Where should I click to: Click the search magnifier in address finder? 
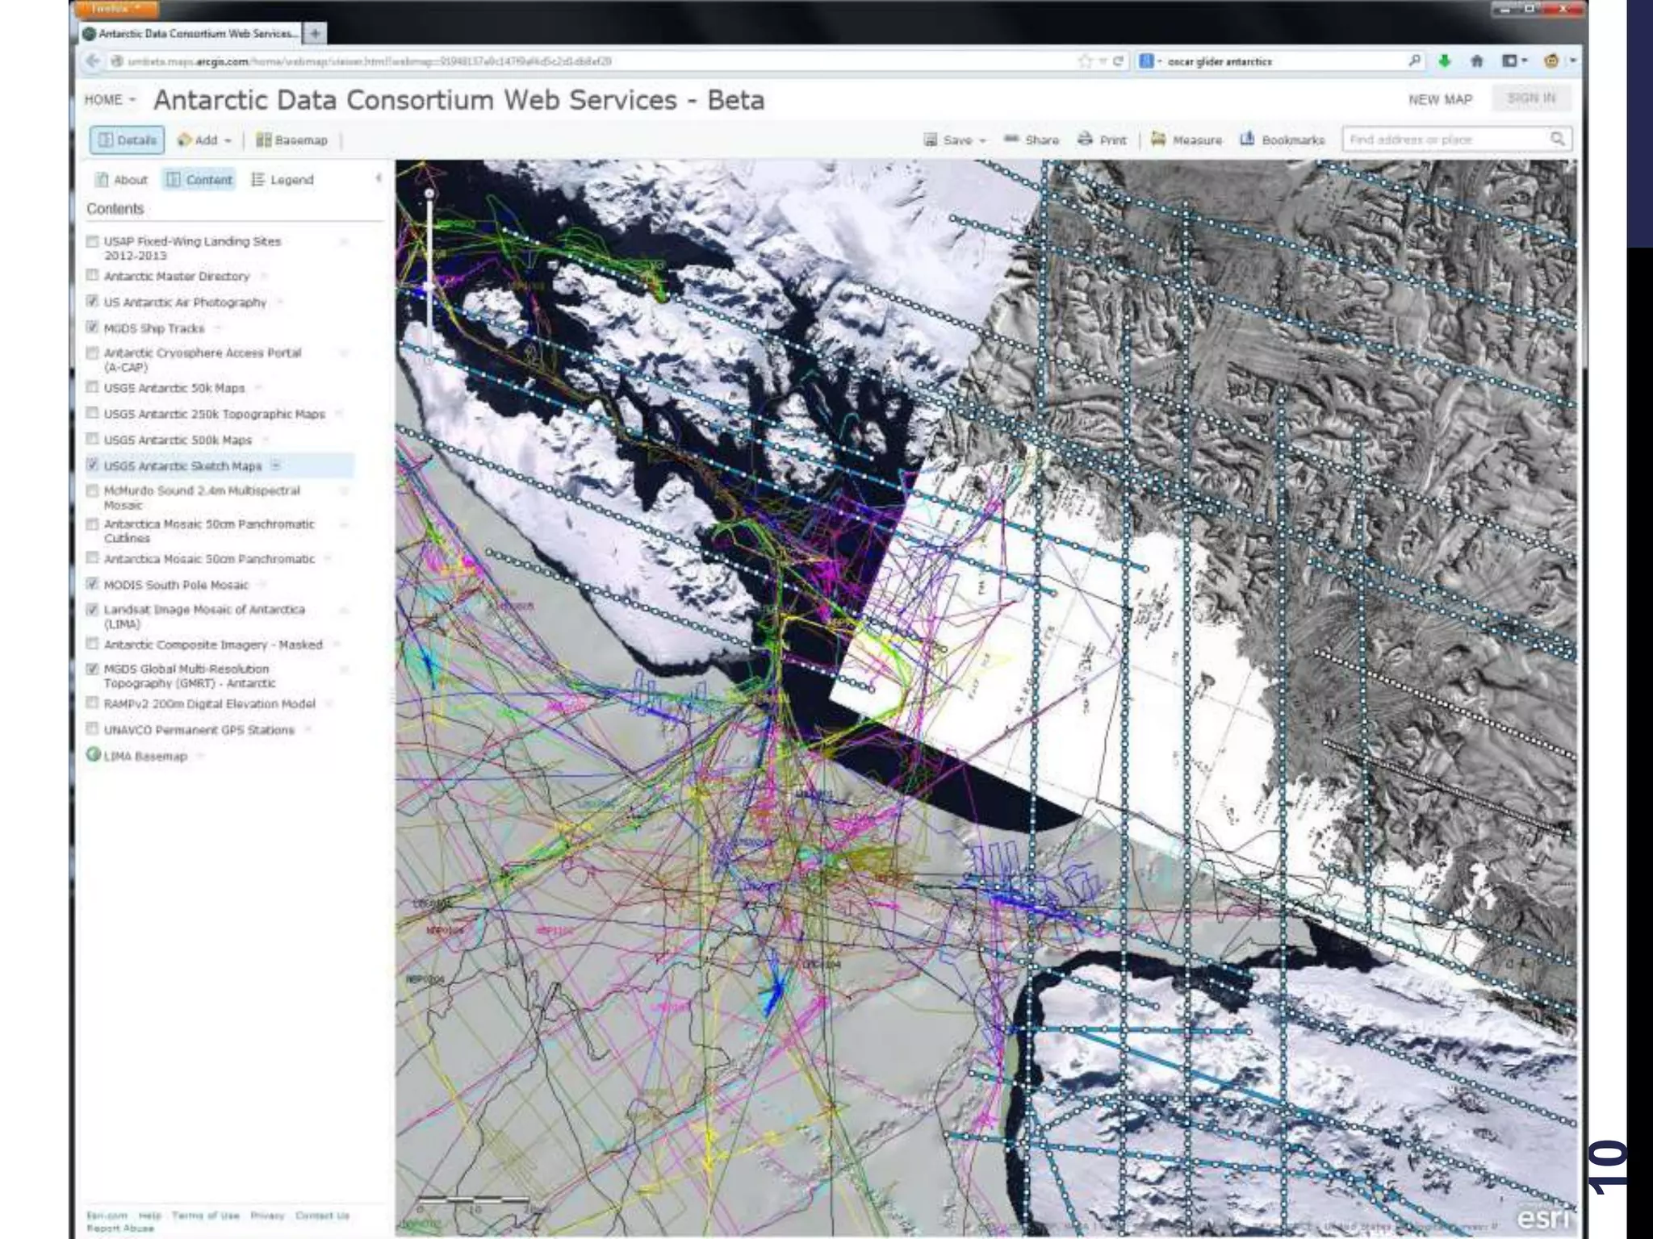1557,139
